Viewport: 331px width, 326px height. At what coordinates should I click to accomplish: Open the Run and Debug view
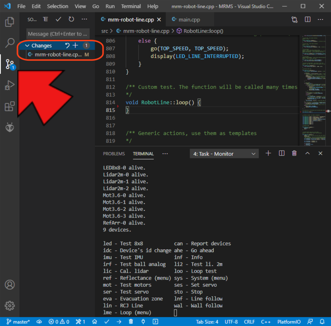tap(10, 85)
